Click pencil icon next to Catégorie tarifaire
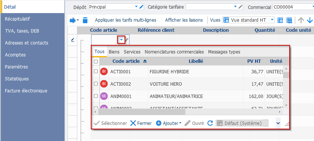Viewport: 314px width, 141px height. (x=240, y=7)
